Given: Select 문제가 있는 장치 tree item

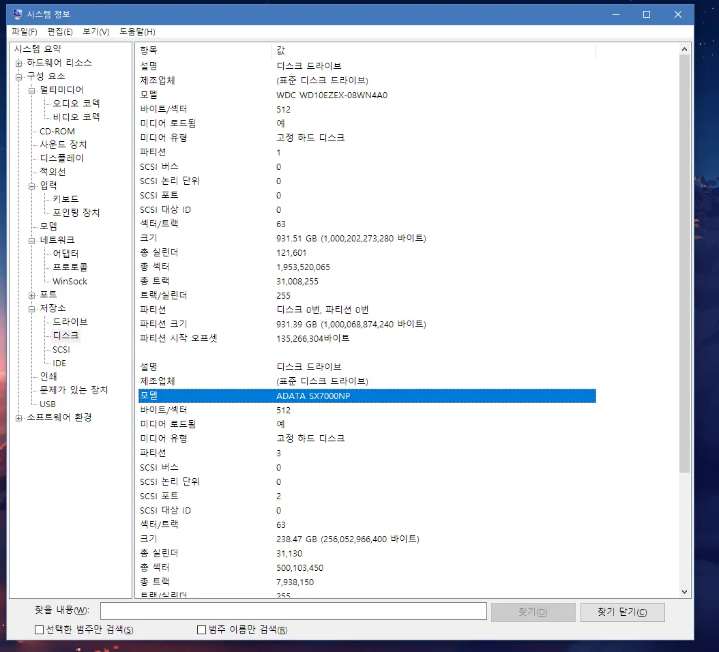Looking at the screenshot, I should tap(74, 390).
